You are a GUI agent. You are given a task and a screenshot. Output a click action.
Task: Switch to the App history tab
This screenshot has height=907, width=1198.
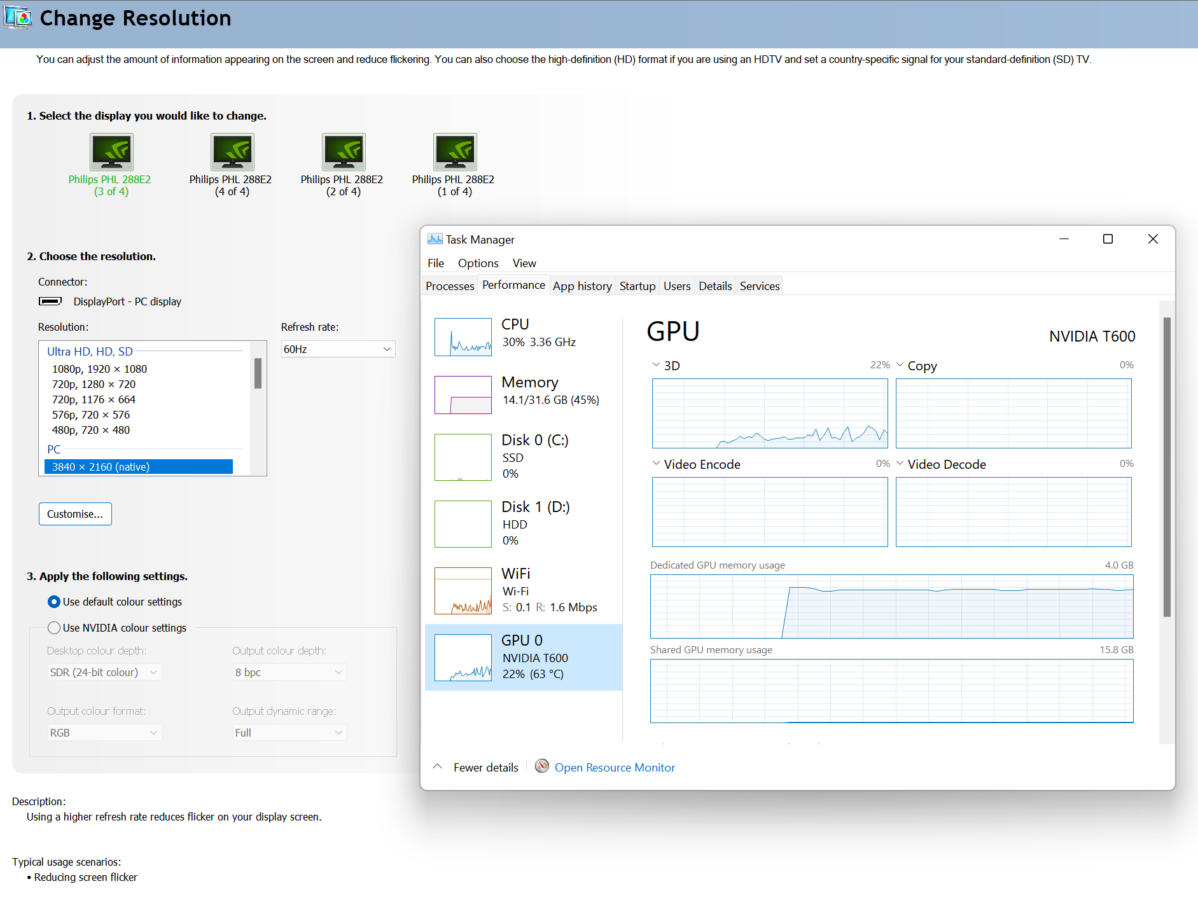point(582,286)
